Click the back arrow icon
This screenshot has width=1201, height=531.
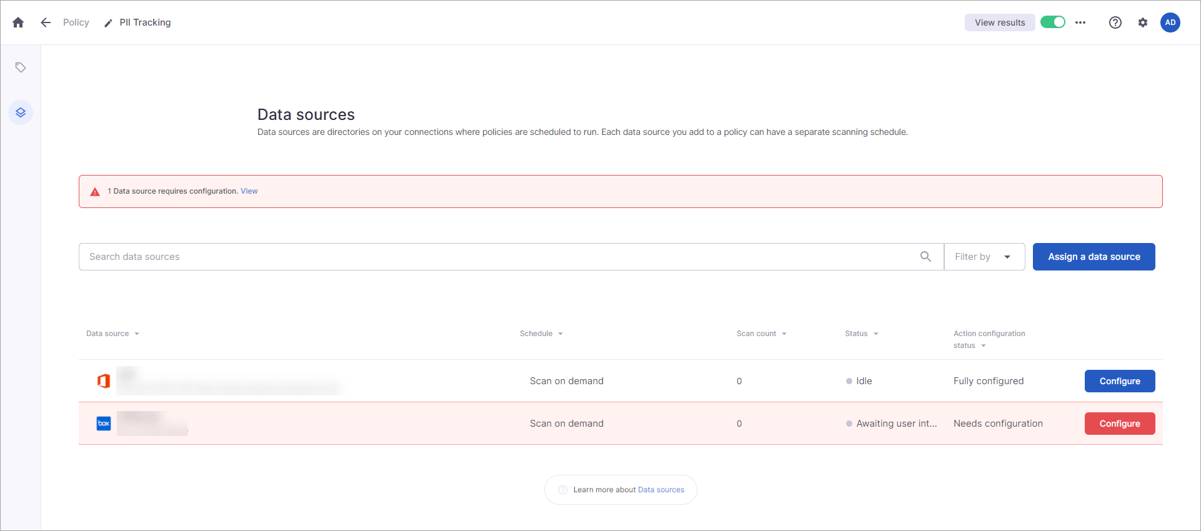pyautogui.click(x=46, y=22)
